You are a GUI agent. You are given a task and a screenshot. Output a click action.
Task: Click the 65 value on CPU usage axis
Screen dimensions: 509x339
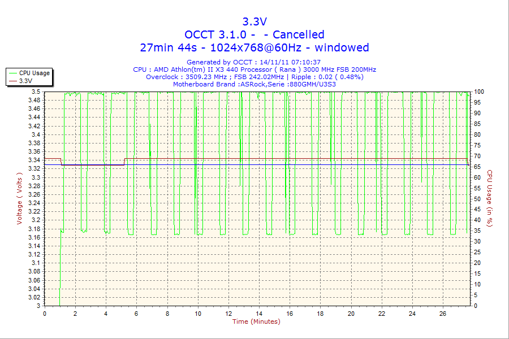click(477, 167)
